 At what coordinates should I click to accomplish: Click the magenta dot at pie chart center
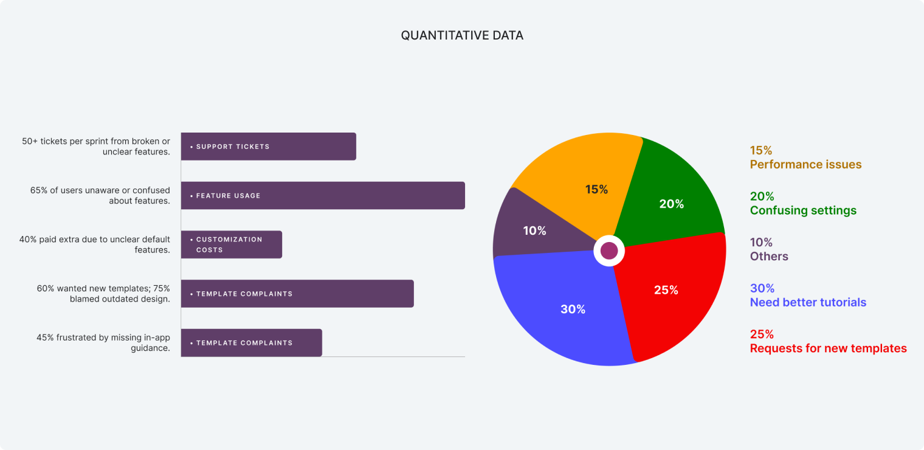point(609,251)
